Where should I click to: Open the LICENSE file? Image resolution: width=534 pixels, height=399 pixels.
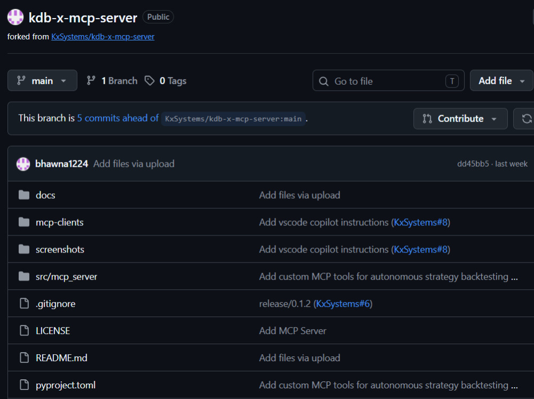[x=53, y=331]
